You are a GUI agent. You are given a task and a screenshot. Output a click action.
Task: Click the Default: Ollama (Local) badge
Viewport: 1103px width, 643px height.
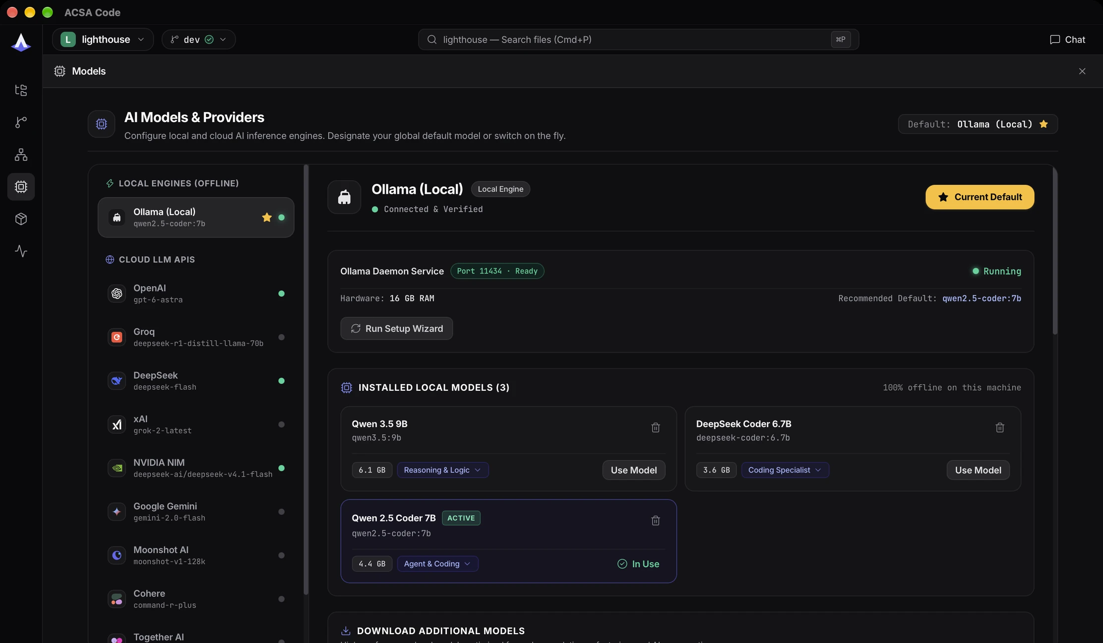(x=978, y=124)
